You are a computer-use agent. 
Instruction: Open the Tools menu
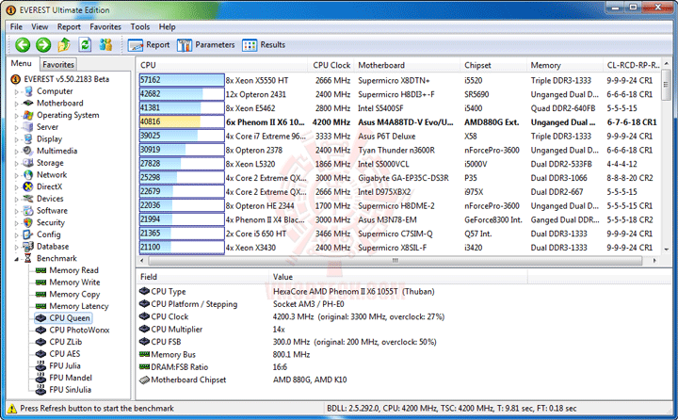tap(140, 26)
